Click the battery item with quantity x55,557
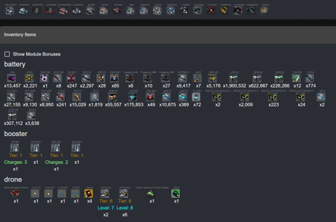 (x=113, y=97)
